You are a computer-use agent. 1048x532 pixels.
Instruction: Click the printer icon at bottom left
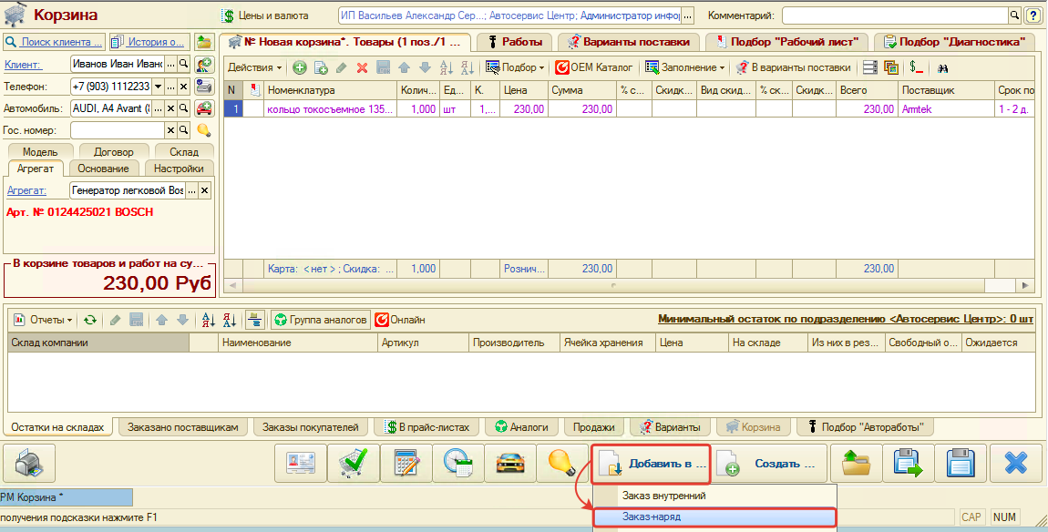(x=30, y=464)
